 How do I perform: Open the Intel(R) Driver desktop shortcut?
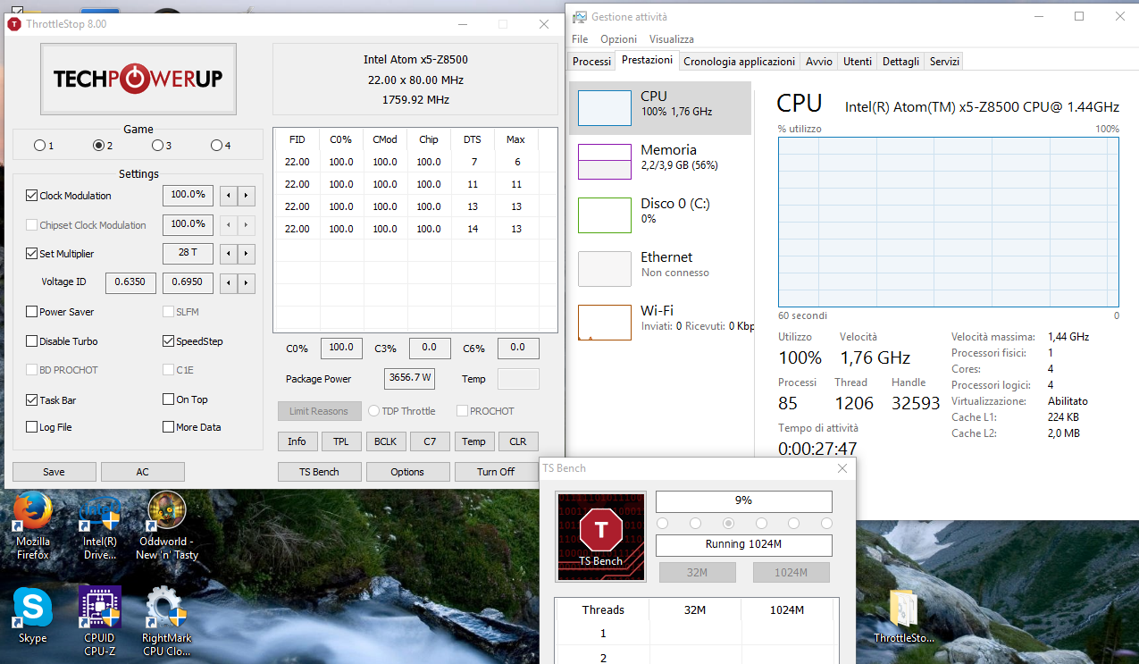(x=100, y=525)
